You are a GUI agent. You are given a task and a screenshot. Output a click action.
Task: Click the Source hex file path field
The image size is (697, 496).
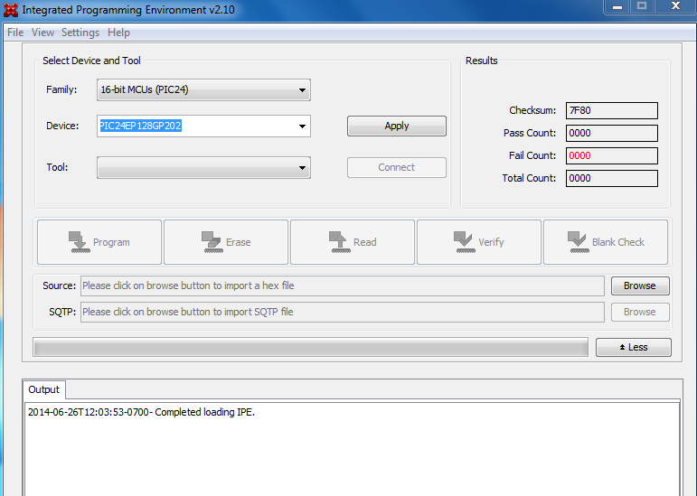pyautogui.click(x=343, y=285)
